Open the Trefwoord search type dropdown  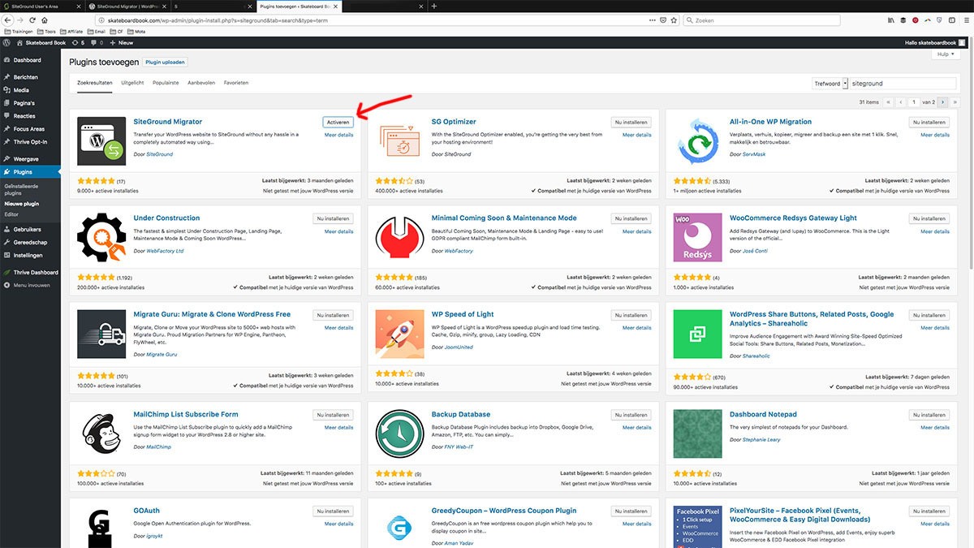pyautogui.click(x=830, y=83)
